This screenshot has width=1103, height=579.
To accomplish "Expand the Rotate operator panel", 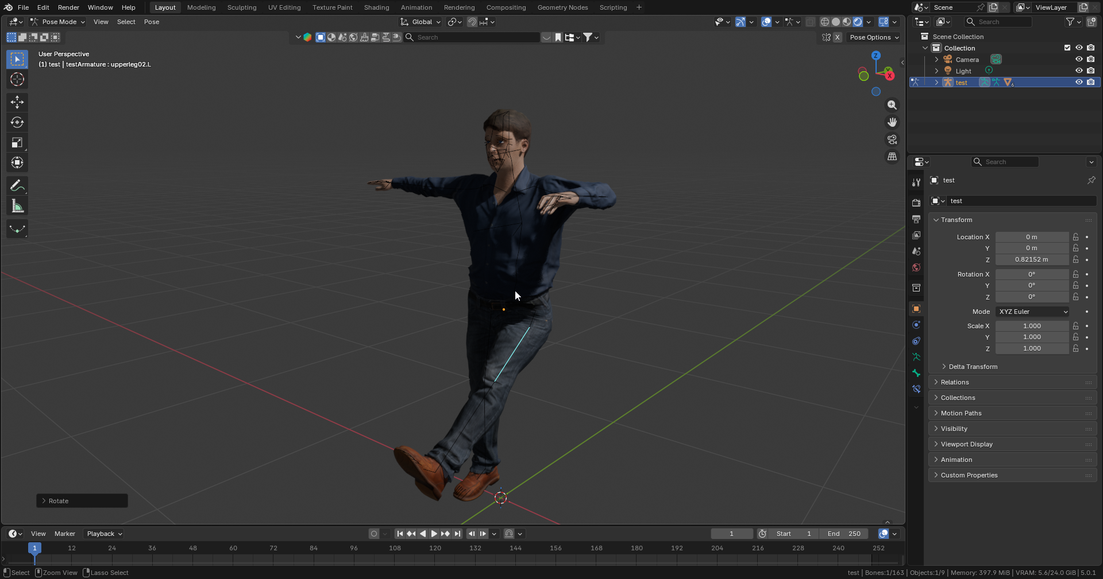I will tap(82, 501).
